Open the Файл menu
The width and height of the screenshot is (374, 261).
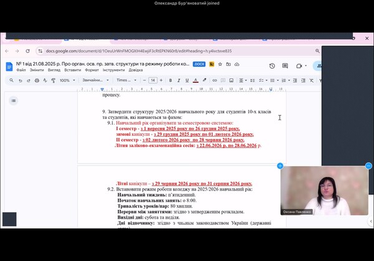[x=21, y=70]
